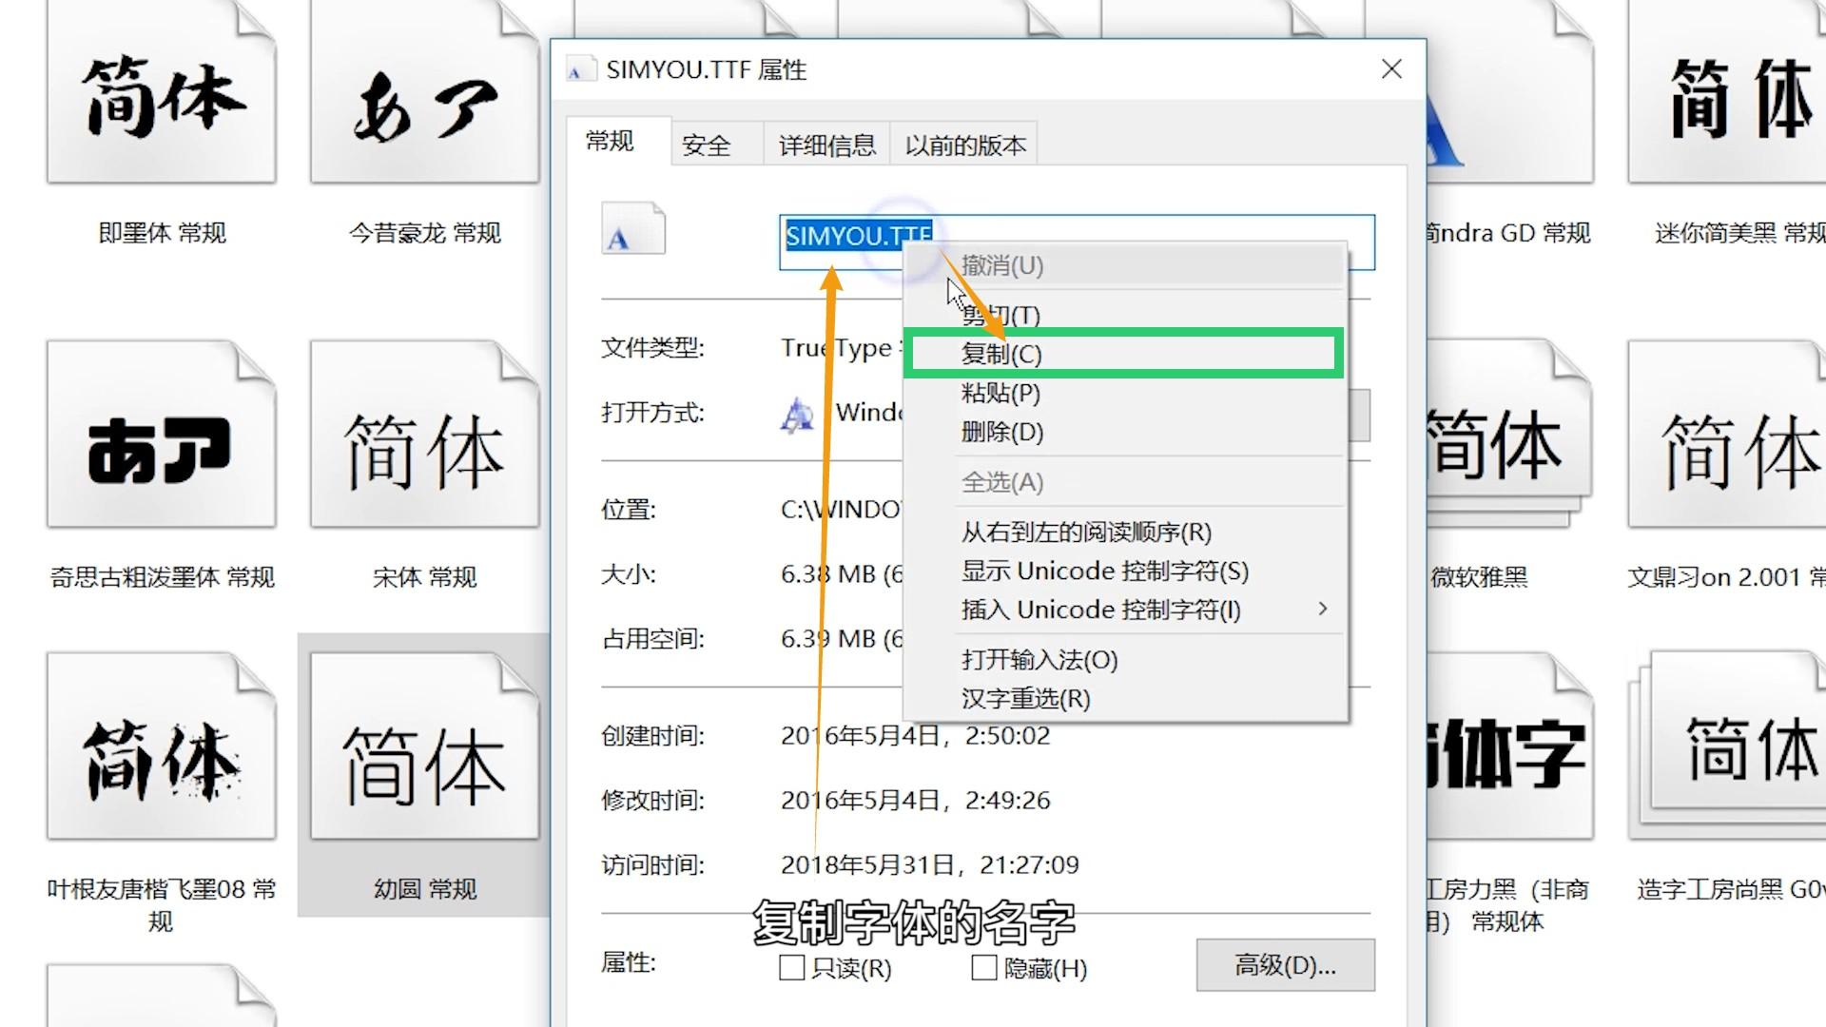Open the 即墨体 常规 font icon
The image size is (1826, 1027).
[x=162, y=95]
